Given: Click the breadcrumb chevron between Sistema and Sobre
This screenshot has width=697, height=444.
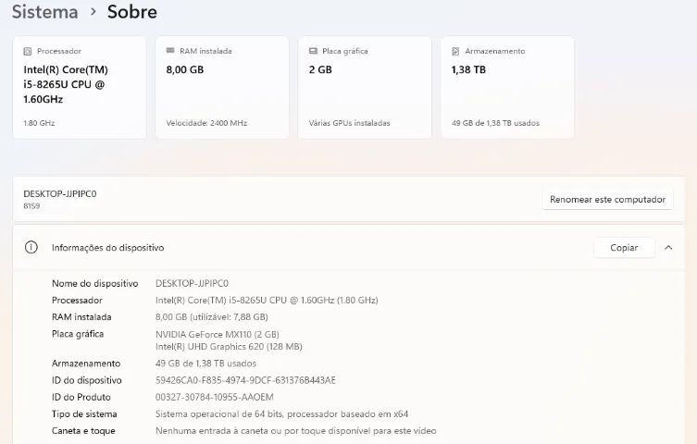Looking at the screenshot, I should [93, 12].
